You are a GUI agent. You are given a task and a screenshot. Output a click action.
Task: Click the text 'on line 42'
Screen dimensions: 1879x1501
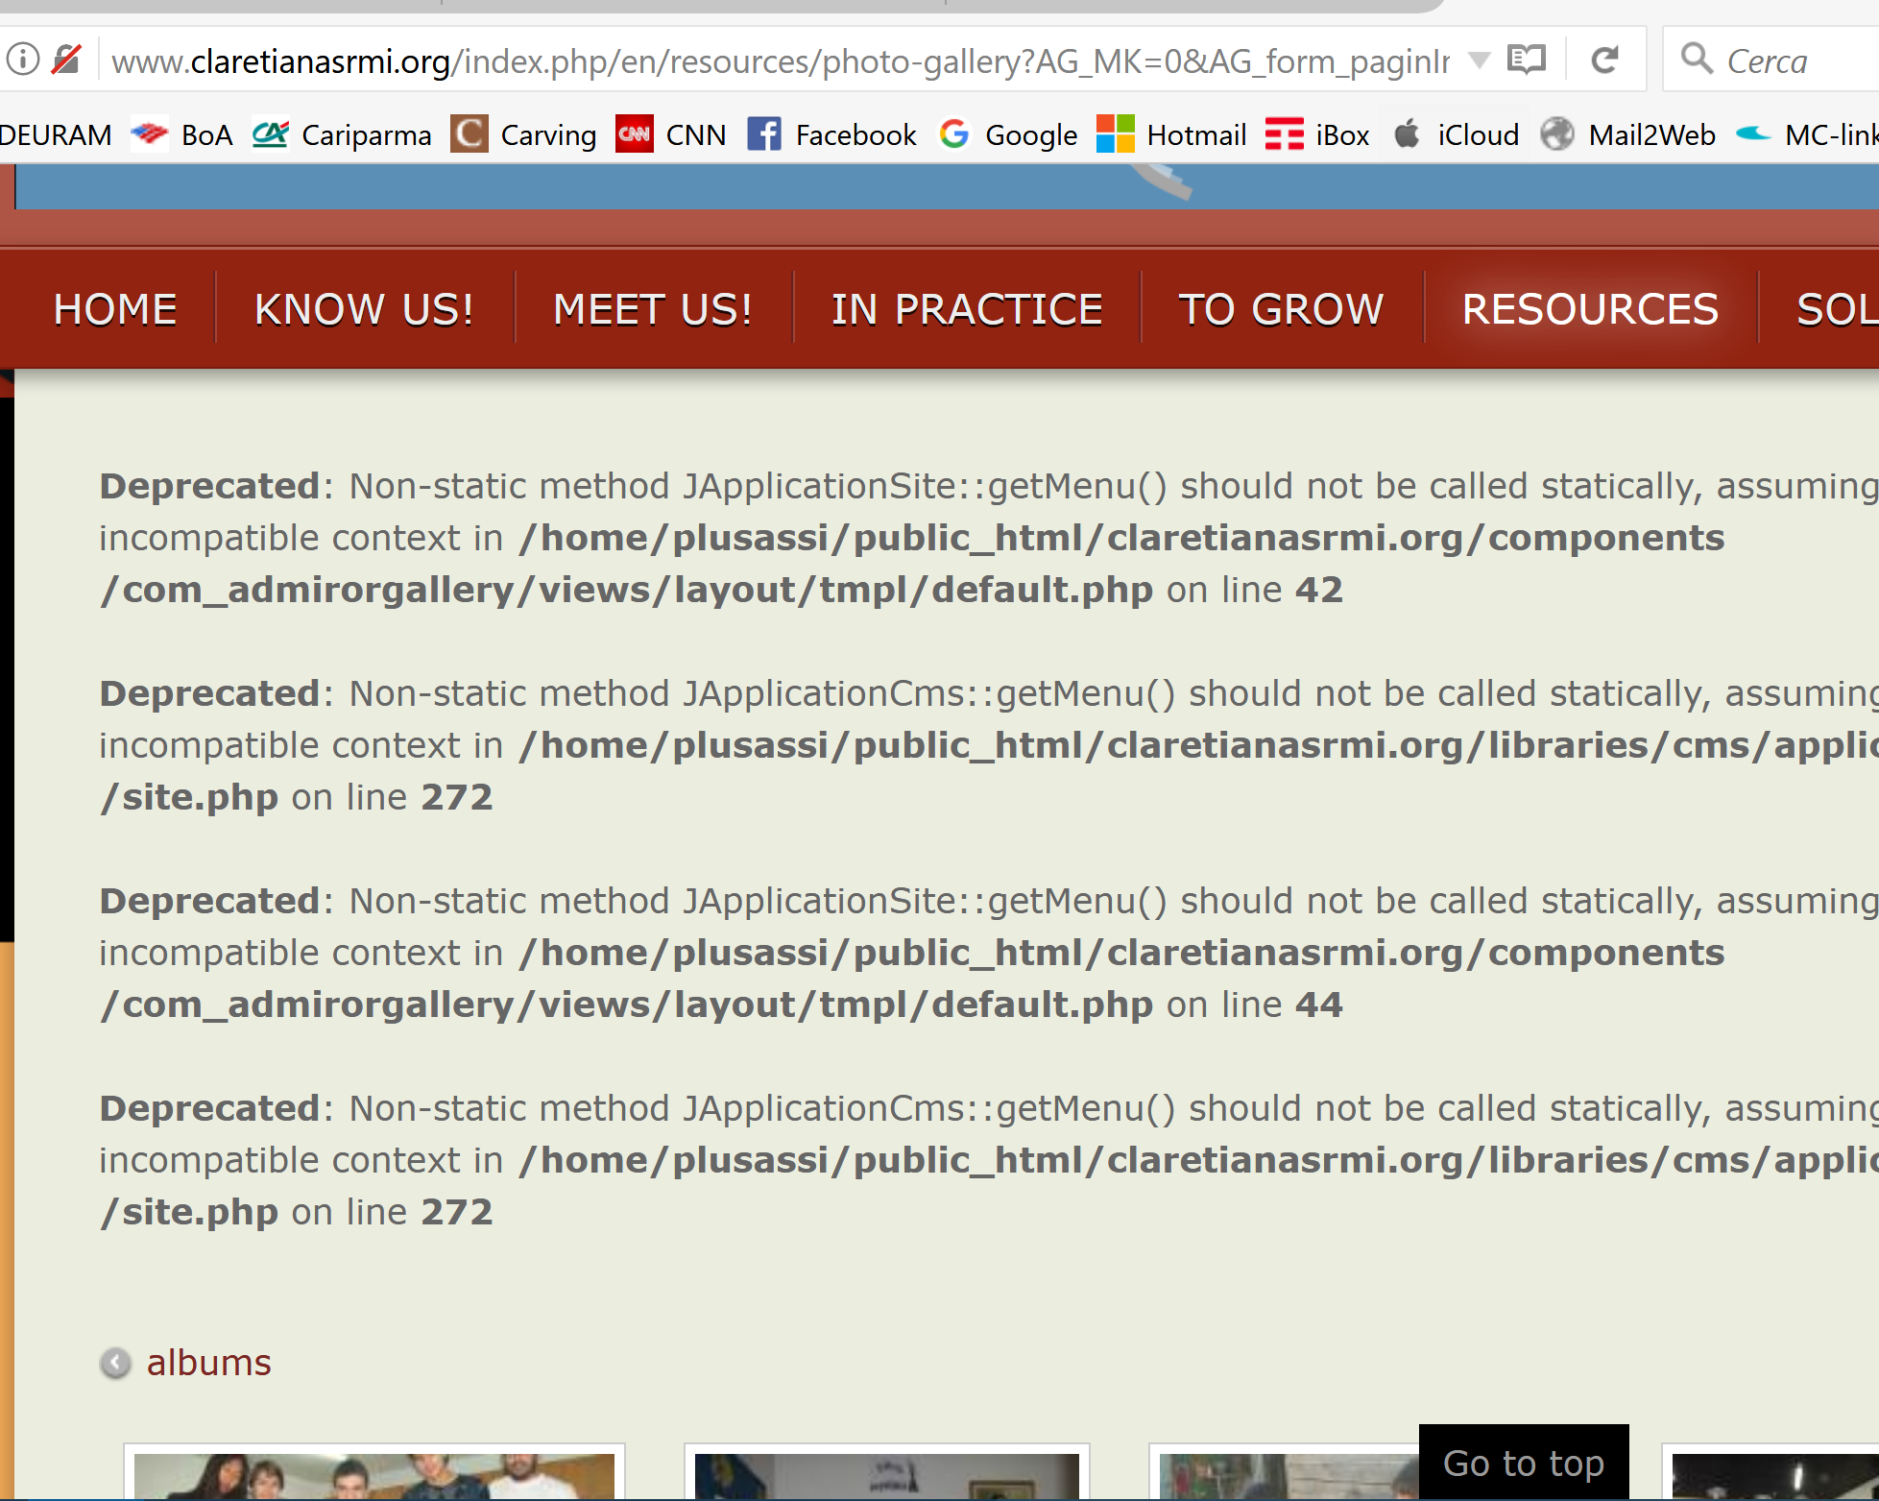(1255, 590)
